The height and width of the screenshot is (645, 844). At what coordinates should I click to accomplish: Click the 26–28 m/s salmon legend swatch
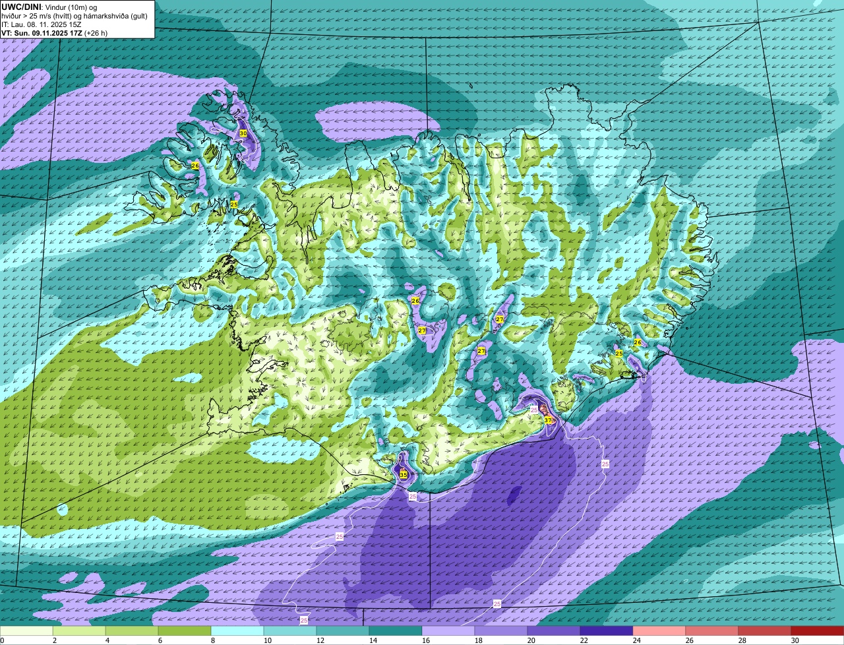[713, 630]
